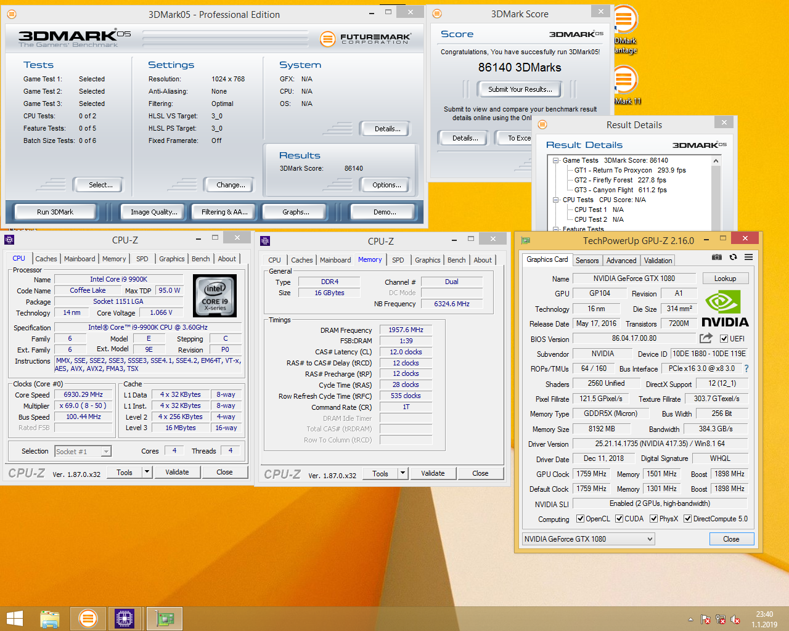Open Bench tab in left CPU-Z window
This screenshot has width=789, height=631.
click(x=201, y=259)
